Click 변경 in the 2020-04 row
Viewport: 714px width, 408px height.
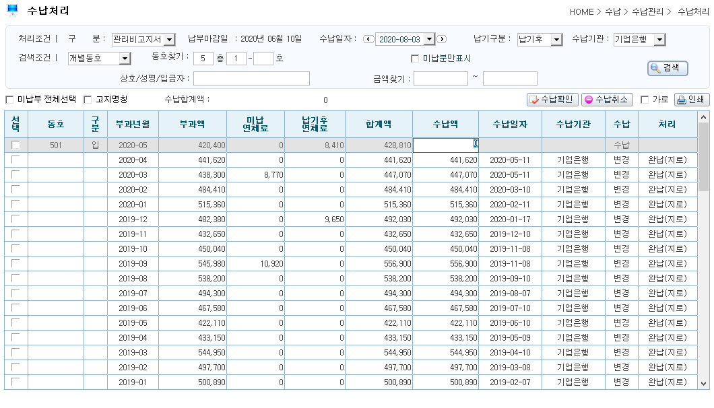(x=622, y=160)
